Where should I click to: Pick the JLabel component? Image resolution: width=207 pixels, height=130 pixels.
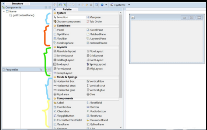click(59, 103)
